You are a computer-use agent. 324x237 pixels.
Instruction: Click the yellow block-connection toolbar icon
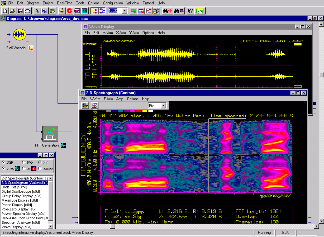[94, 11]
